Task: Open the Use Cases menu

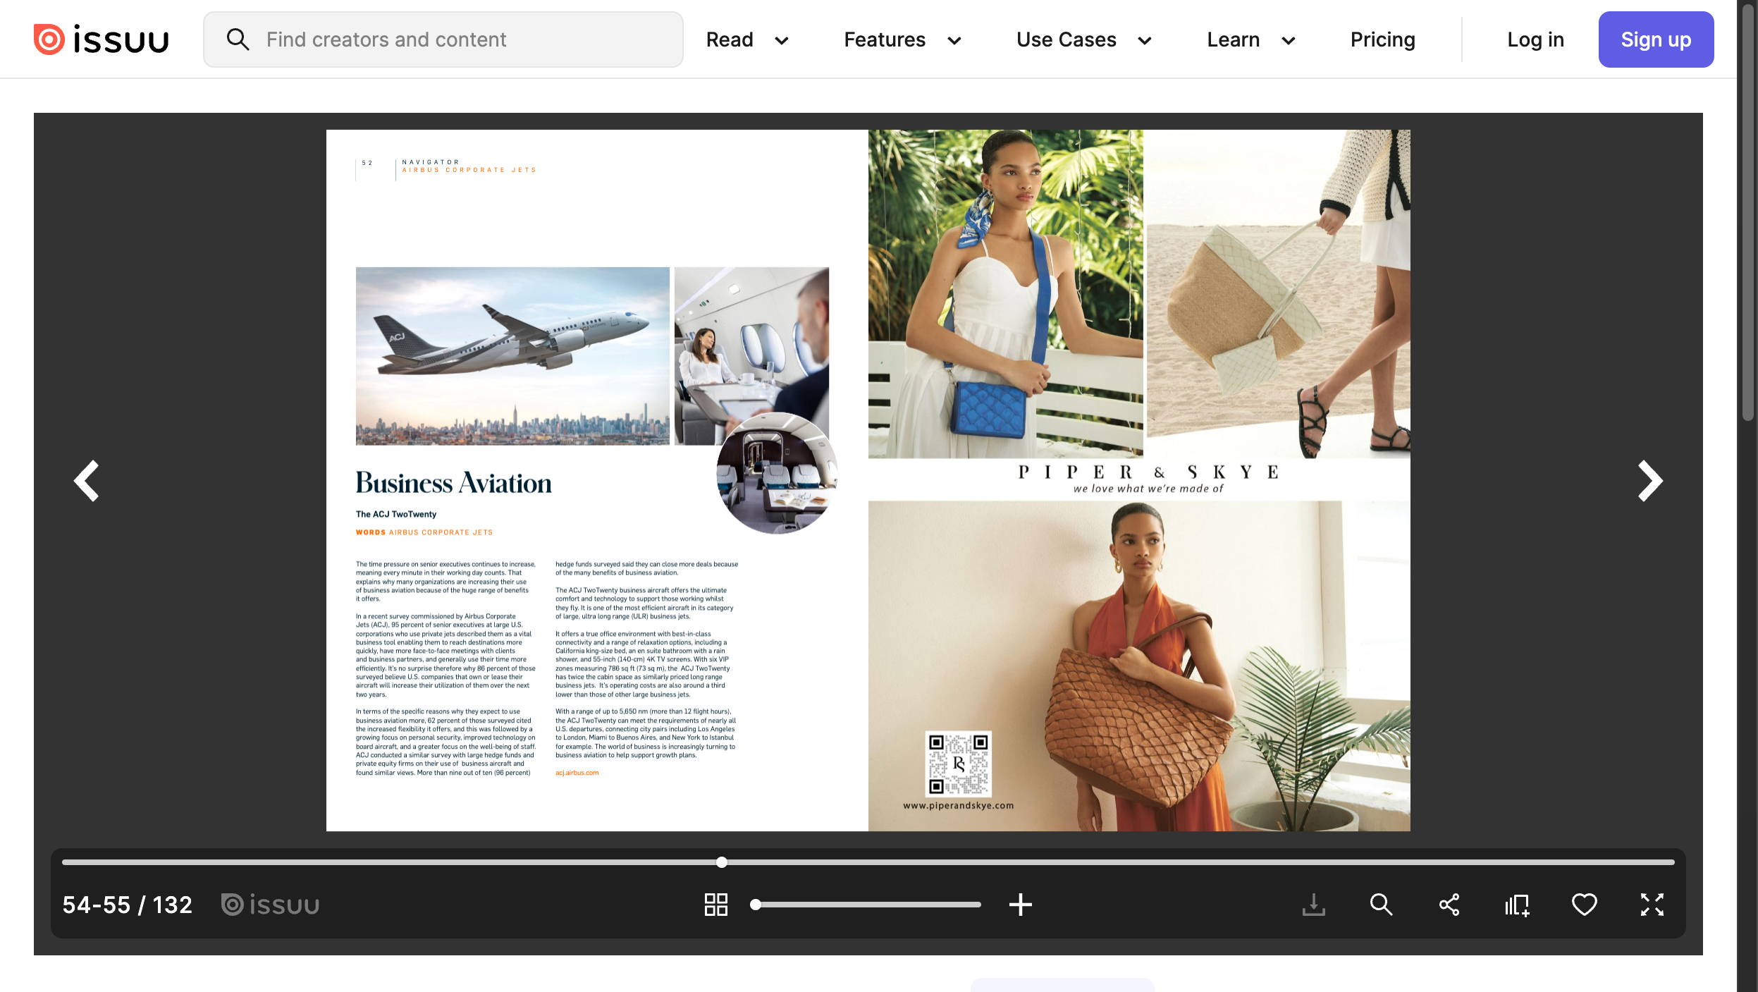Action: (1066, 39)
